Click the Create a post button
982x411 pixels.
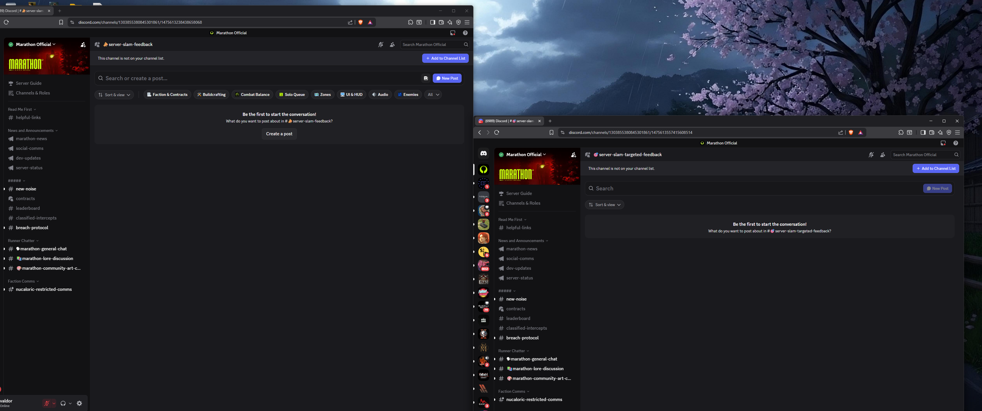tap(279, 134)
